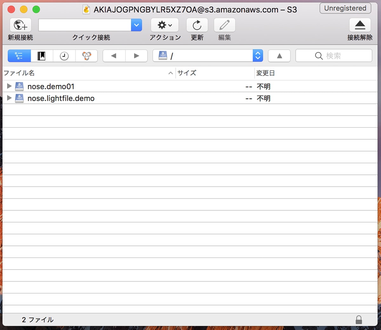Click the nose.lightfile.demo bucket drive icon

point(19,98)
